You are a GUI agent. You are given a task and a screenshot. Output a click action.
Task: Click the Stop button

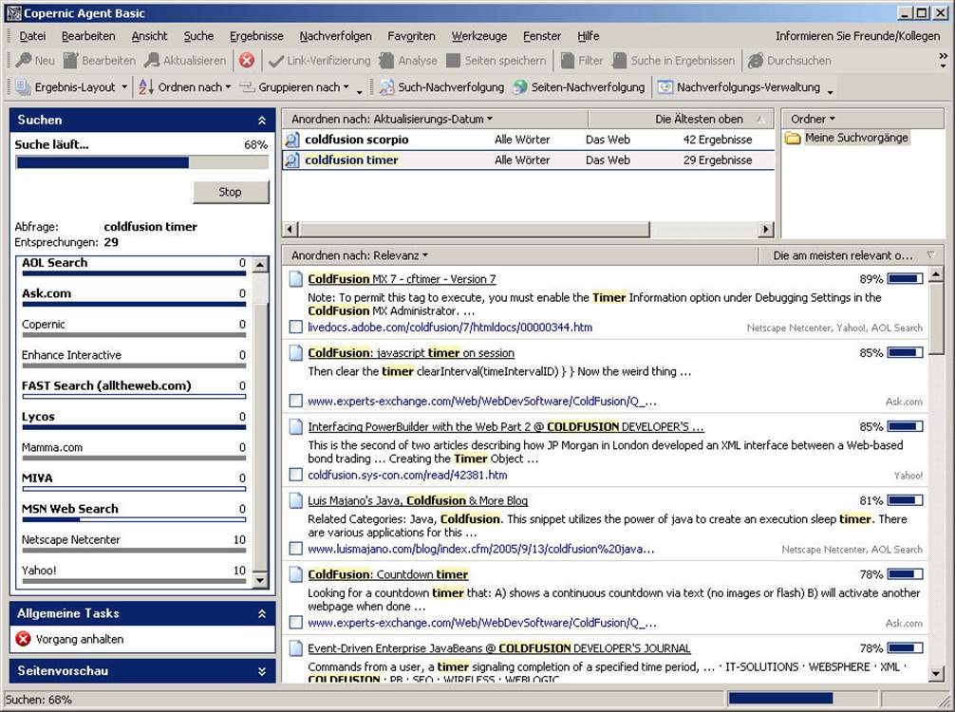point(231,192)
